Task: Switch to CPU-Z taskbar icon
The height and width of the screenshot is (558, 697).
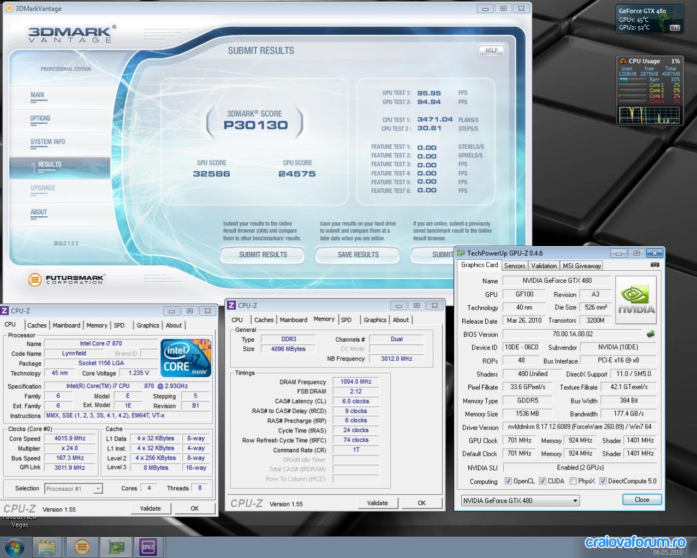Action: coord(148,547)
